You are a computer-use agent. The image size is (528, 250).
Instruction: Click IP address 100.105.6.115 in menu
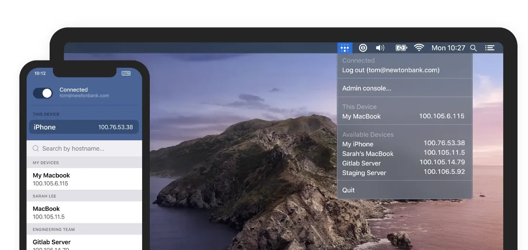(x=442, y=116)
